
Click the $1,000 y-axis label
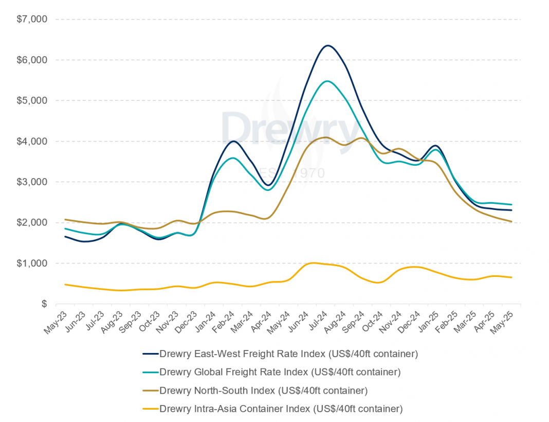[x=32, y=263]
